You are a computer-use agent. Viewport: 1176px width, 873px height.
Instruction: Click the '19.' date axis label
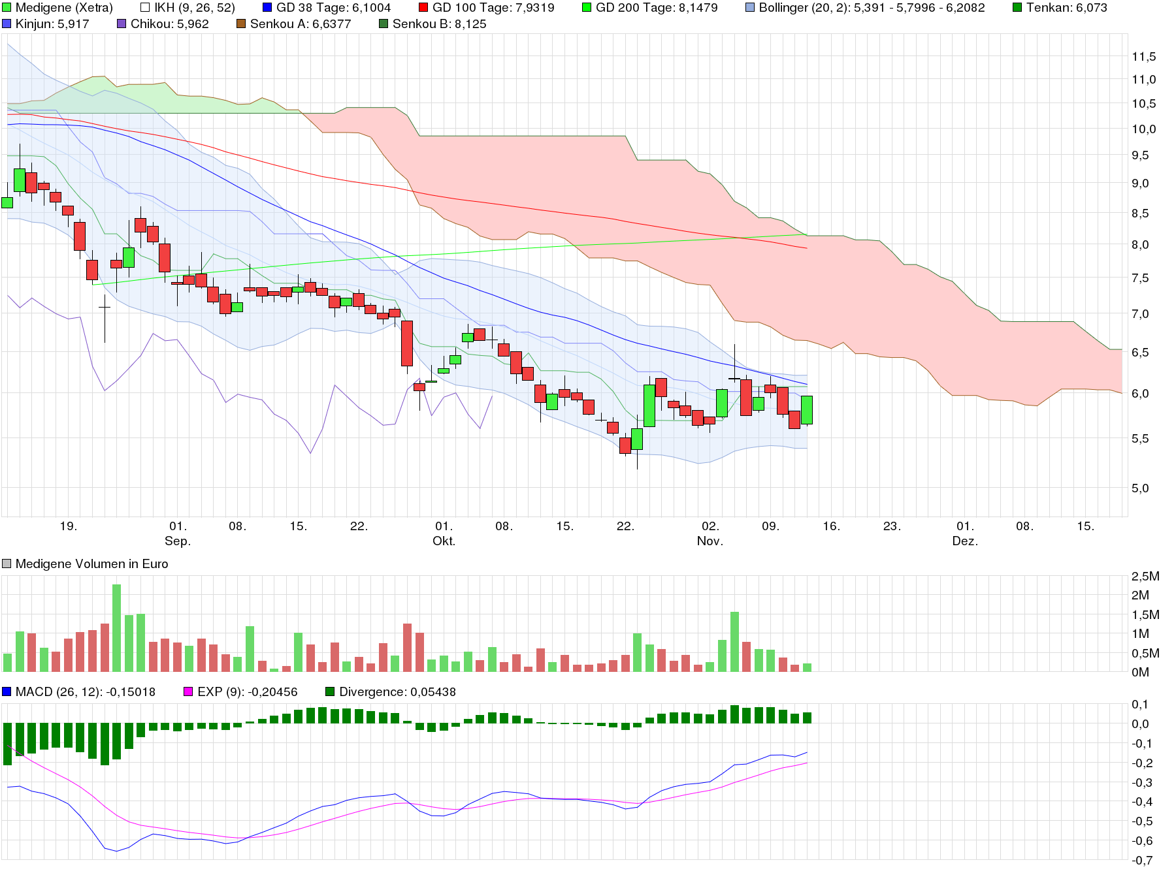(69, 526)
